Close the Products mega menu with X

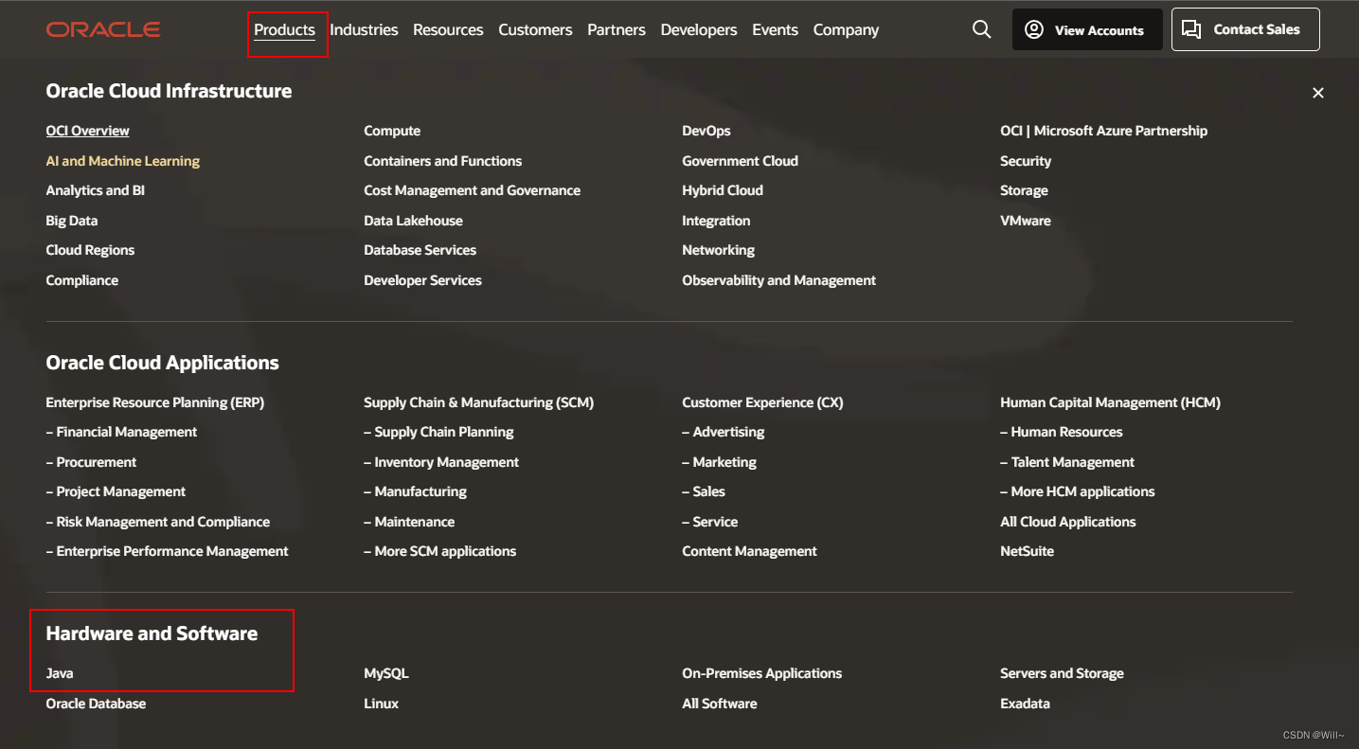click(x=1318, y=93)
